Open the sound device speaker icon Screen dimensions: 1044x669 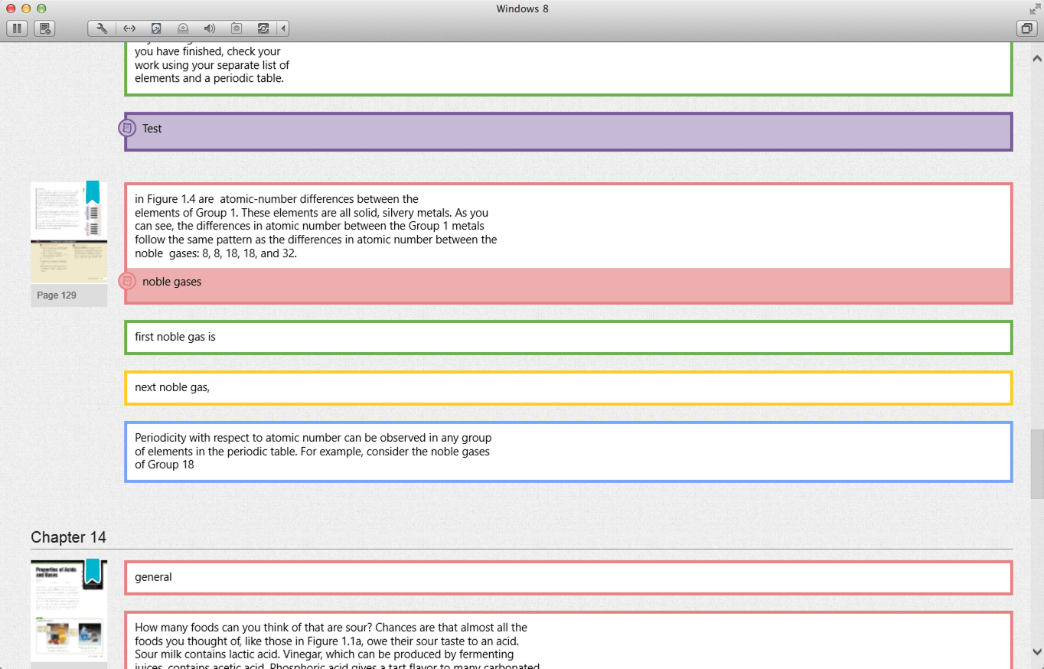(x=210, y=28)
